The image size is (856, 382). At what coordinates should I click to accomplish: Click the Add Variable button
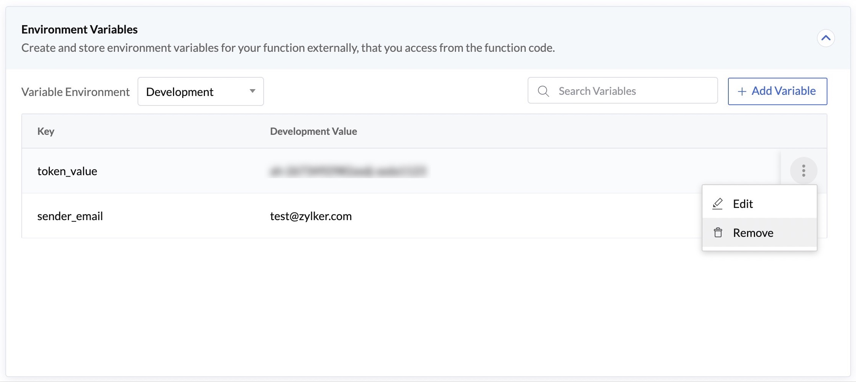(778, 91)
